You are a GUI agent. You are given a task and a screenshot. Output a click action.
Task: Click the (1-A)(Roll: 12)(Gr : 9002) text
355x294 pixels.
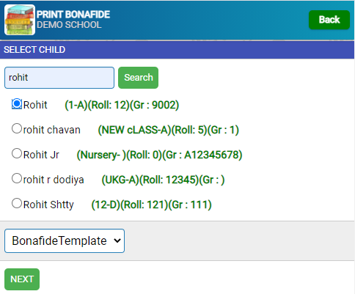coord(122,105)
